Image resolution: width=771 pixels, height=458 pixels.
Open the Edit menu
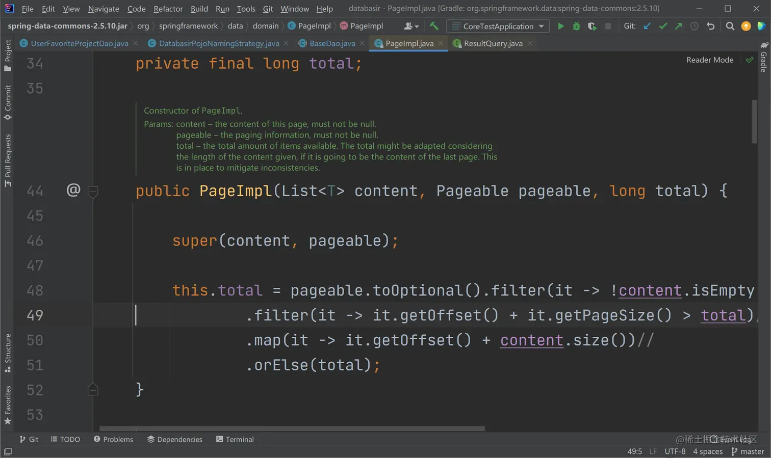pos(48,9)
